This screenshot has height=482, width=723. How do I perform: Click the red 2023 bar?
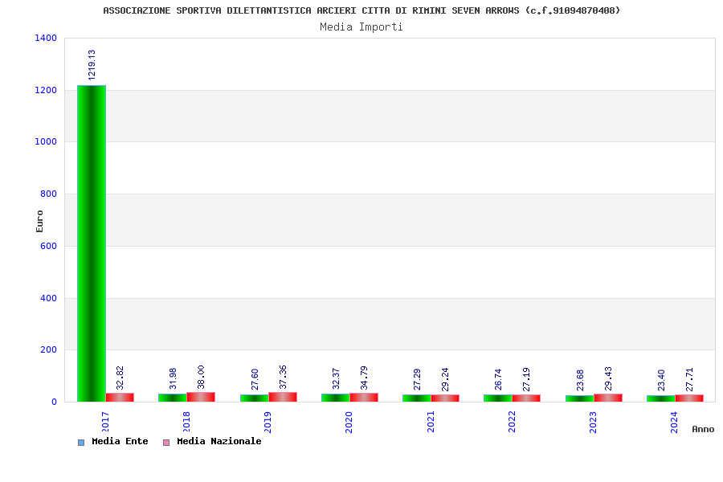pos(608,398)
